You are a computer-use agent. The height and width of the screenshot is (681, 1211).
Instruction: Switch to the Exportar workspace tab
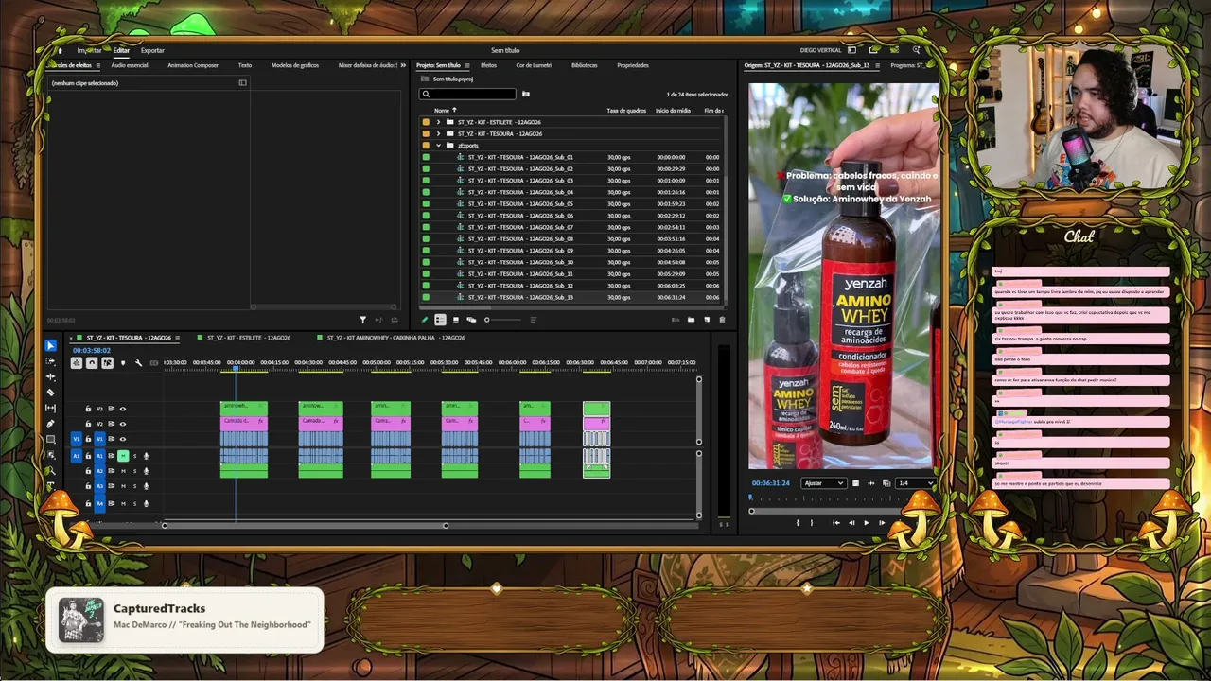[x=152, y=50]
